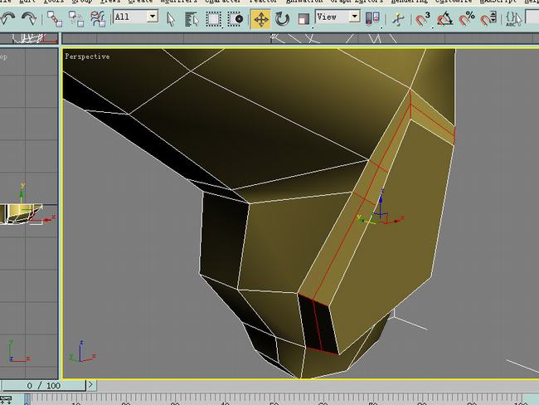Grab the green Y axis gizmo arrow
Screen dimensions: 539x405
click(365, 219)
